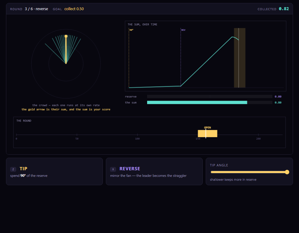This screenshot has height=233, width=299.
Task: Click the tip angle slider handle
Action: [287, 172]
